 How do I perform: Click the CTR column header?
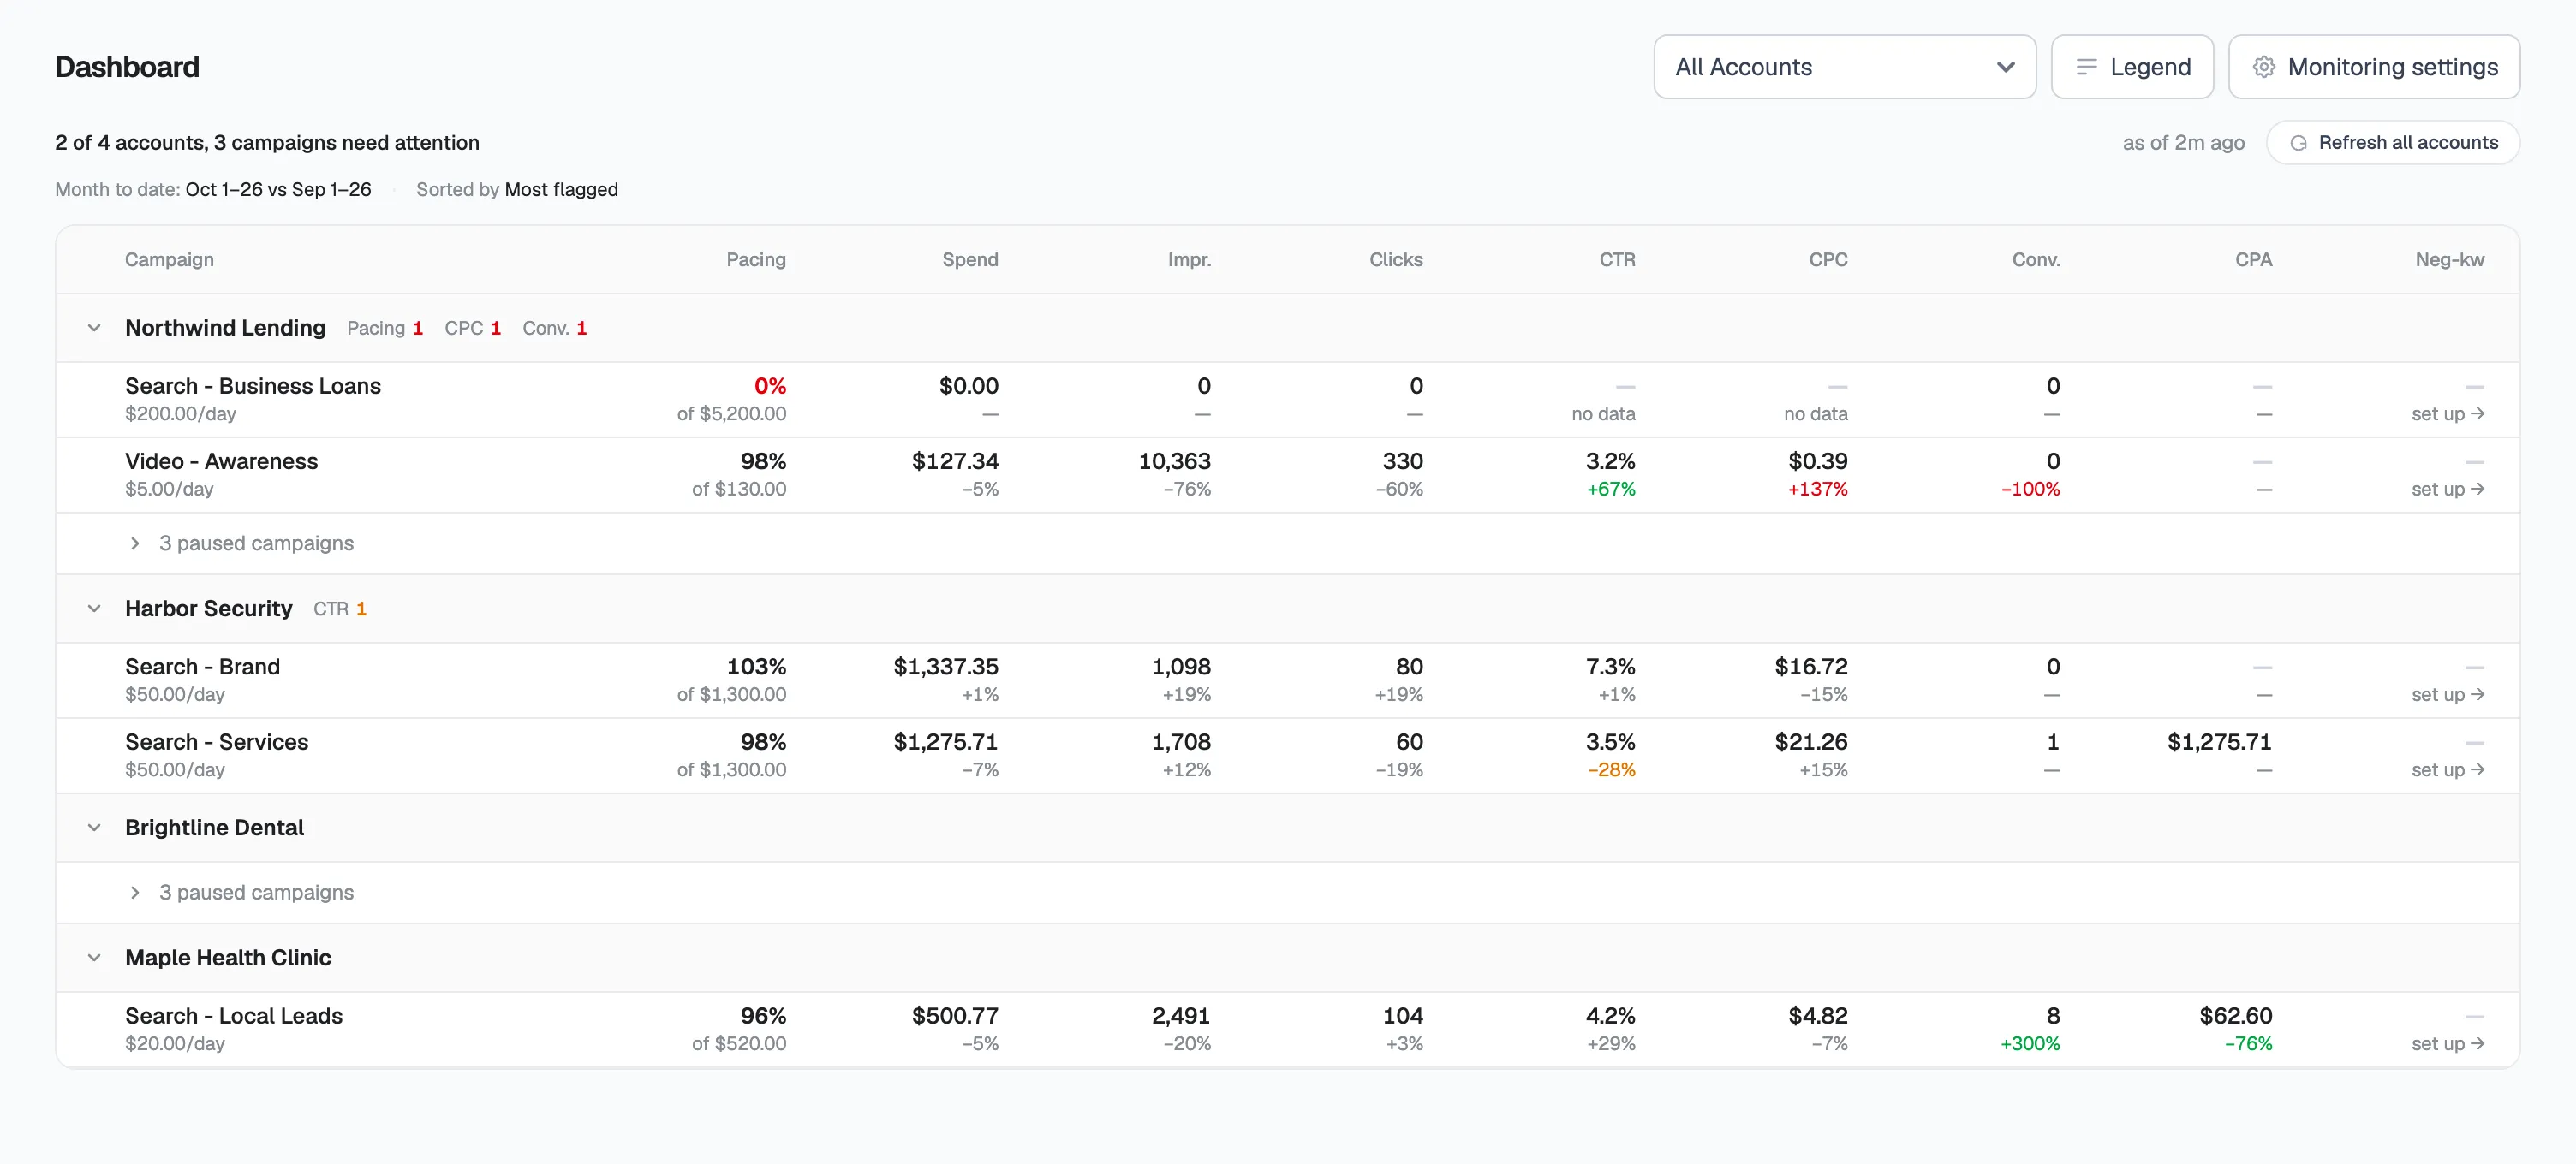pyautogui.click(x=1617, y=260)
